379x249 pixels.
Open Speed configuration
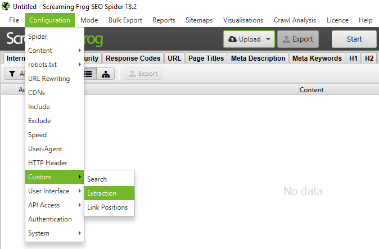(55, 135)
